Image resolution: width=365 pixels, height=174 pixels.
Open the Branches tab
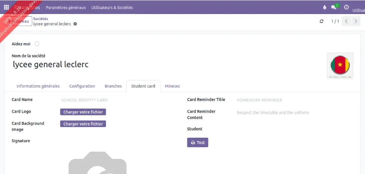(x=113, y=86)
